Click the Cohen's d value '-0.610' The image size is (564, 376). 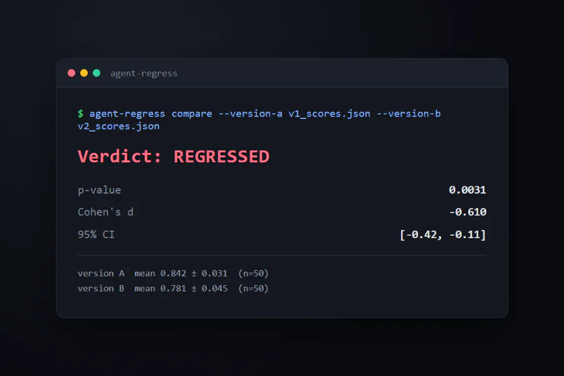click(467, 212)
